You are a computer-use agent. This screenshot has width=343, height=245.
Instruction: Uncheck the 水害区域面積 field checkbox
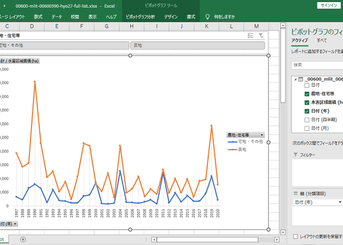(x=307, y=102)
